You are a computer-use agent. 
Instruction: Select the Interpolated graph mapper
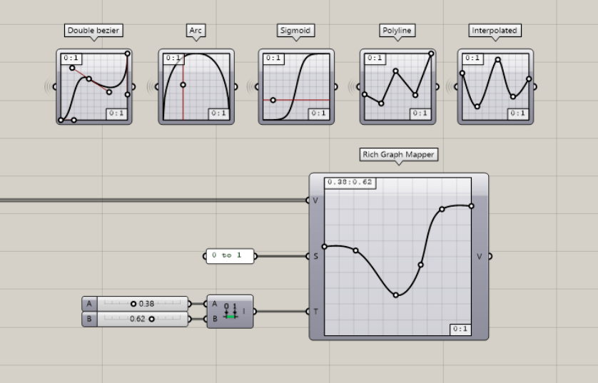tap(495, 86)
